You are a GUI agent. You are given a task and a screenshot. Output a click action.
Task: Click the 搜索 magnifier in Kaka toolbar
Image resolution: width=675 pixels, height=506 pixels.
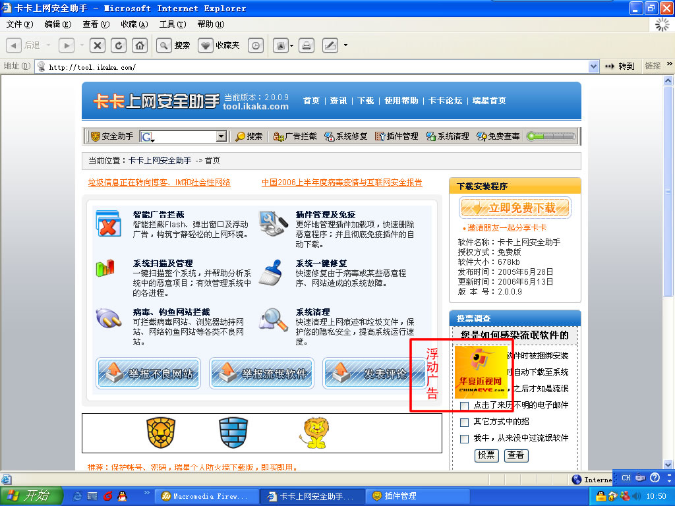(249, 136)
